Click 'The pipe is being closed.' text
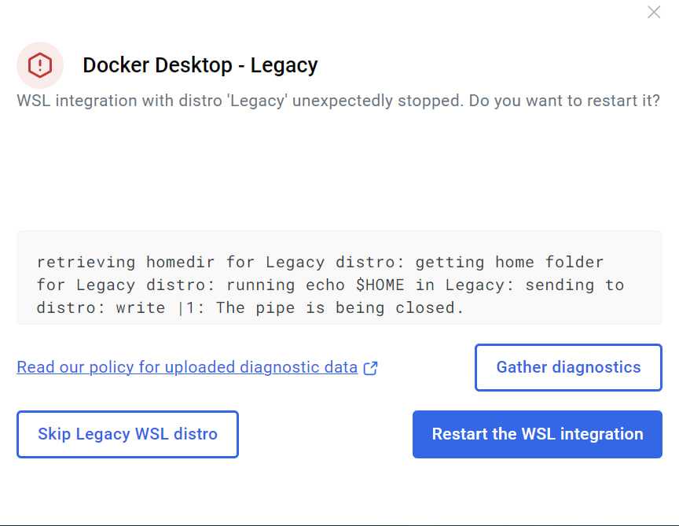The width and height of the screenshot is (679, 526). coord(340,307)
